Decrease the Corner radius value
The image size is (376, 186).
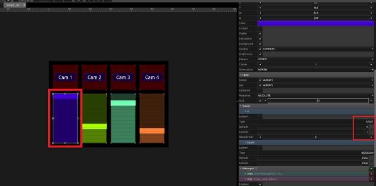(x=260, y=64)
